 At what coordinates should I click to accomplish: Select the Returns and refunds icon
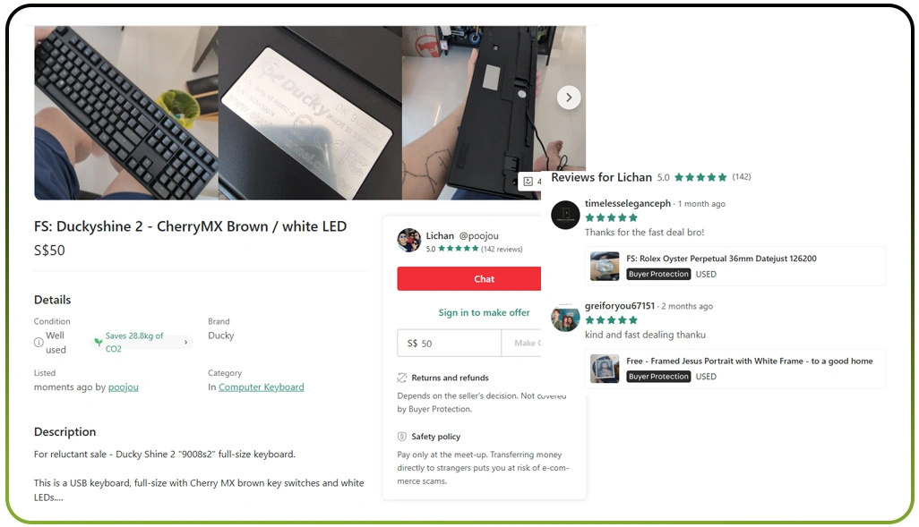[402, 378]
